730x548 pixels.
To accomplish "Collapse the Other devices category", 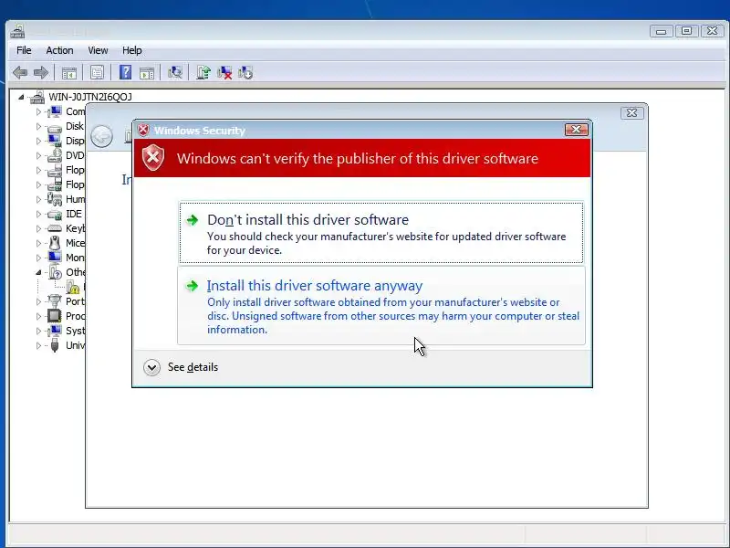I will (x=38, y=272).
